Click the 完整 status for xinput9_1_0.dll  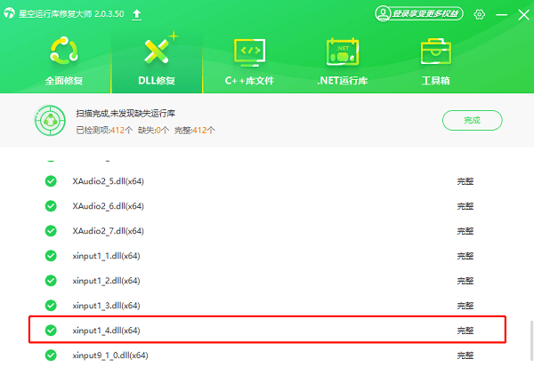pyautogui.click(x=465, y=355)
